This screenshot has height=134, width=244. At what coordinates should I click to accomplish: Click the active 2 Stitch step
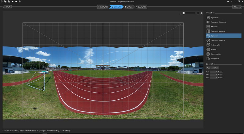pos(116,7)
